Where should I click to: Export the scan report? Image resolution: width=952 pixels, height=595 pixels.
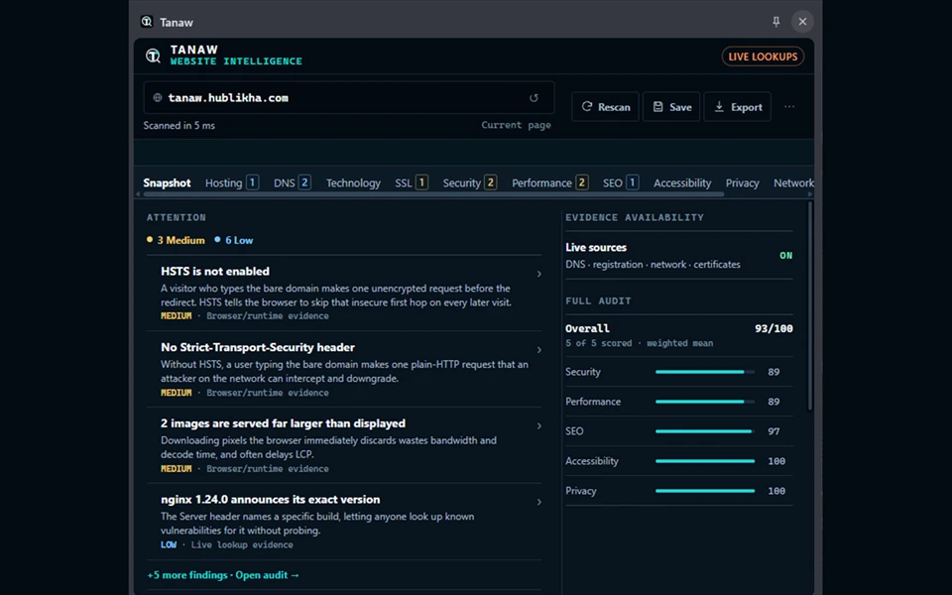point(738,107)
